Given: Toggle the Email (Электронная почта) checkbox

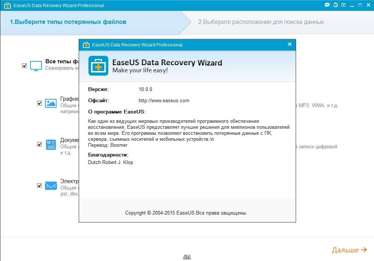Looking at the screenshot, I should (40, 185).
